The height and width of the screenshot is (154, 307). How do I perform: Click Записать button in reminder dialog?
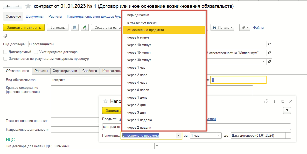[112, 111]
